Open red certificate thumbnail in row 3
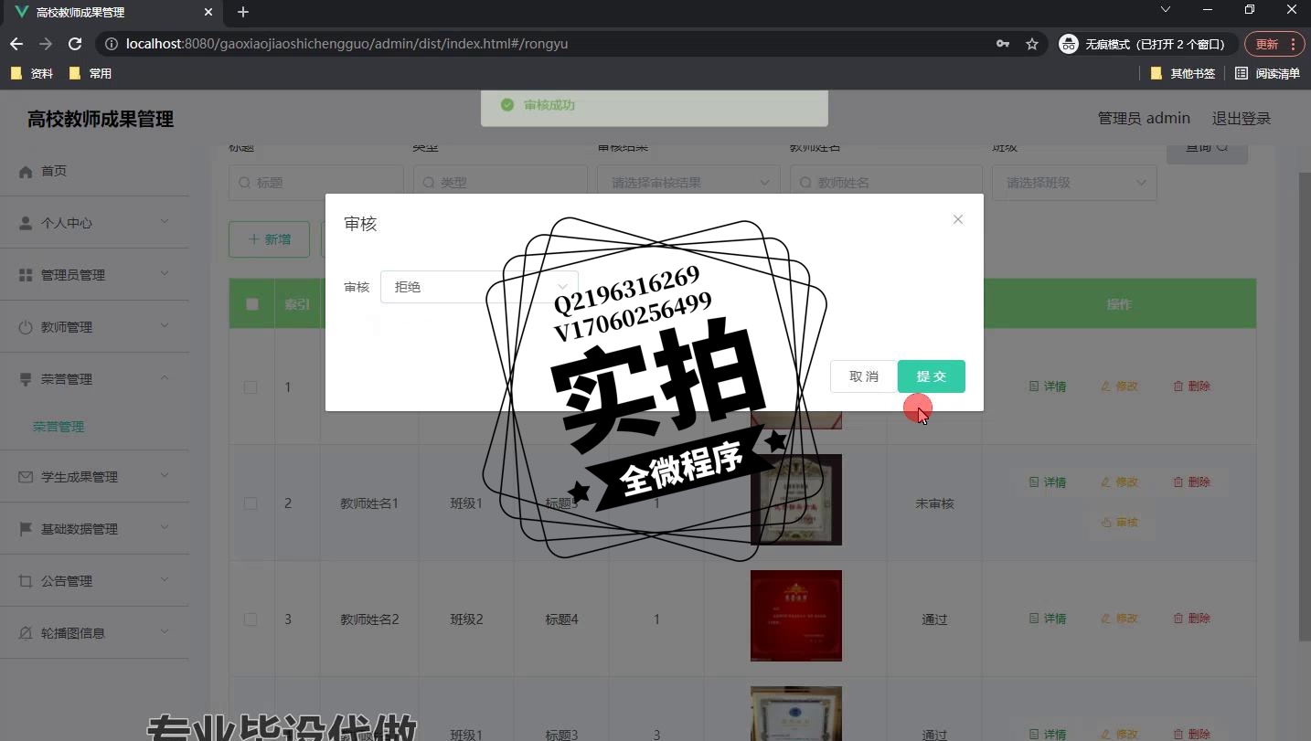The image size is (1311, 741). 796,616
